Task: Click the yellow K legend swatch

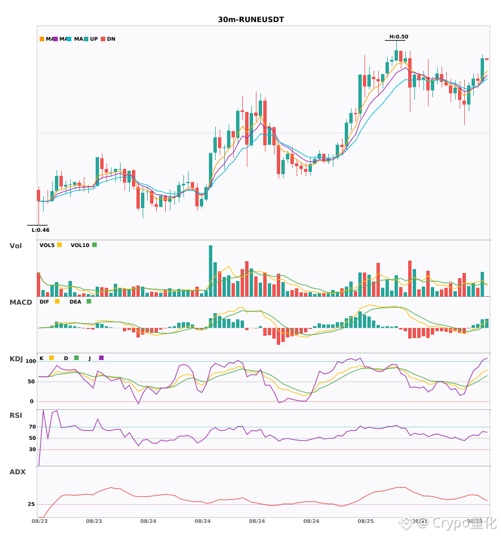Action: (x=52, y=358)
